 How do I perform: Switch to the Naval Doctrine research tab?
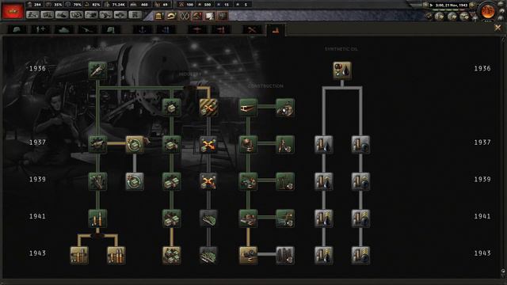(166, 30)
